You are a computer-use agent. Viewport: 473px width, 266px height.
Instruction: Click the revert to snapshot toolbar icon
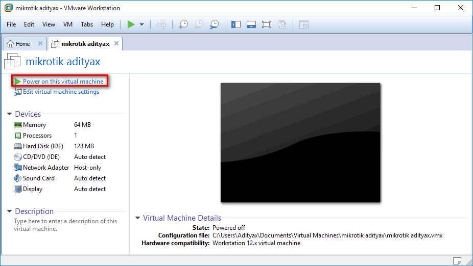[x=199, y=24]
